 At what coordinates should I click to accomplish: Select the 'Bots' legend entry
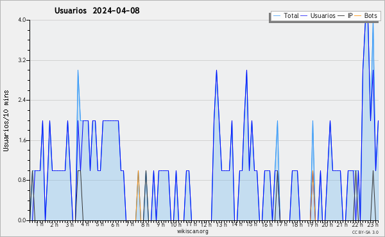click(370, 15)
